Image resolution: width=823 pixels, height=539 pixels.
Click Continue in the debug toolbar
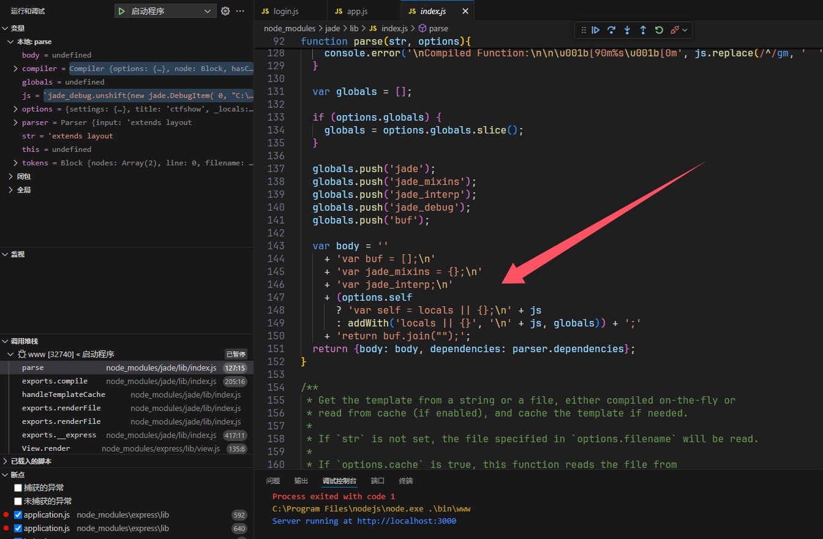pos(595,29)
